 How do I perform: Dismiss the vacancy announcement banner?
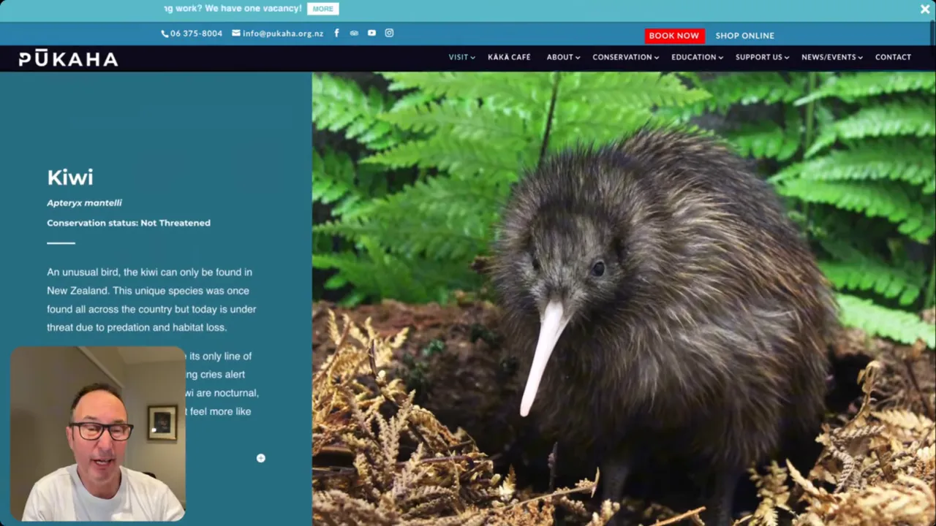click(x=925, y=9)
